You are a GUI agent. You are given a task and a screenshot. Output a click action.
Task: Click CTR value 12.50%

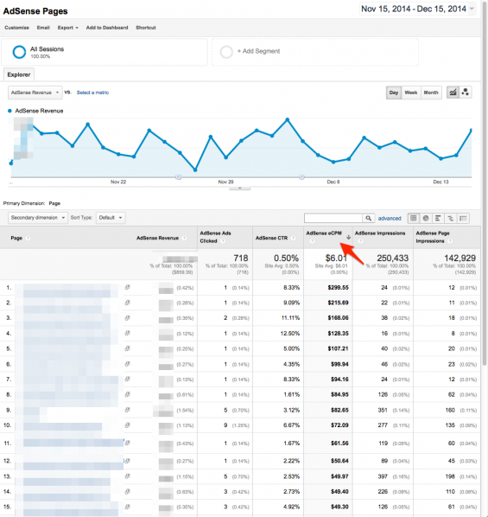(290, 334)
